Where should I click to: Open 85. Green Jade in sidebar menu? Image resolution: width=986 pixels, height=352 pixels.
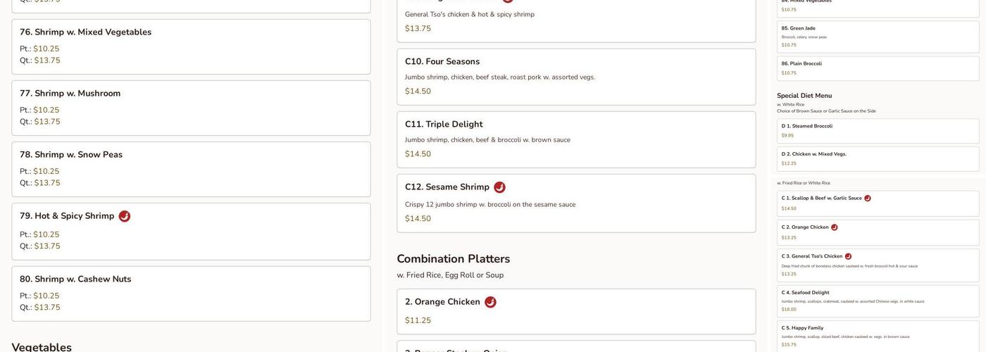(878, 37)
